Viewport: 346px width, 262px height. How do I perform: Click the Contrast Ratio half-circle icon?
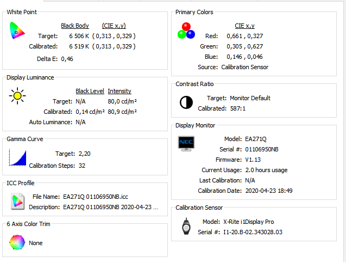click(x=186, y=102)
